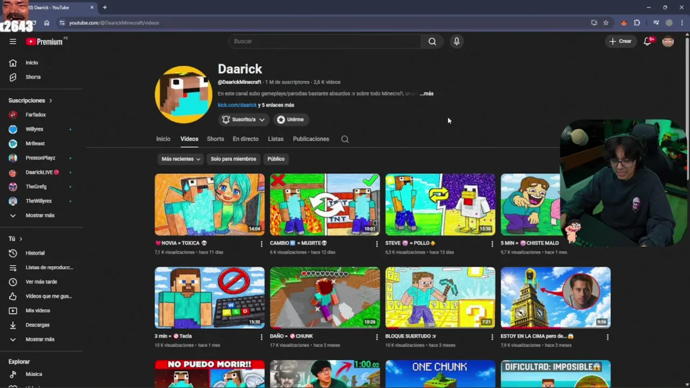The width and height of the screenshot is (690, 388).
Task: Click the Daarick channel avatar
Action: (x=183, y=94)
